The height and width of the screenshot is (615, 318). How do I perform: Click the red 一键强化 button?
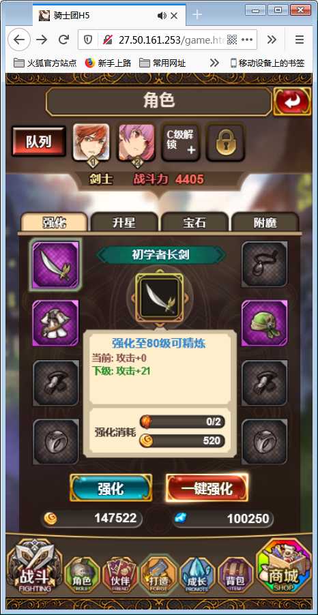click(x=207, y=488)
